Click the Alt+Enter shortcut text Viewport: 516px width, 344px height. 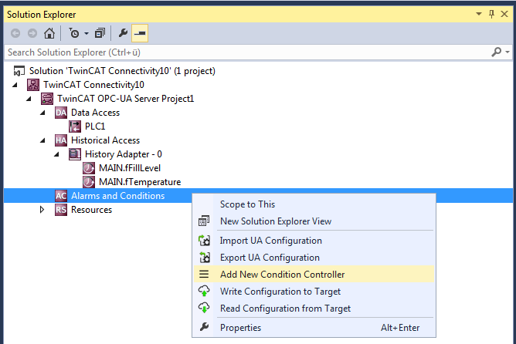coord(400,328)
